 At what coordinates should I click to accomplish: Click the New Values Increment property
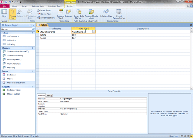(x=103, y=101)
